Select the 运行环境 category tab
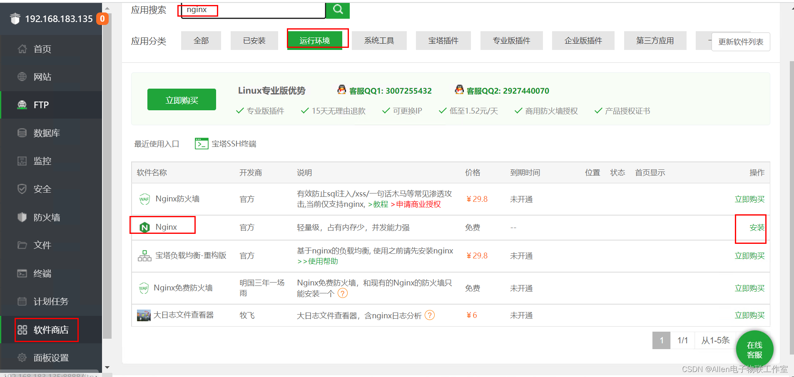794x377 pixels. click(315, 40)
